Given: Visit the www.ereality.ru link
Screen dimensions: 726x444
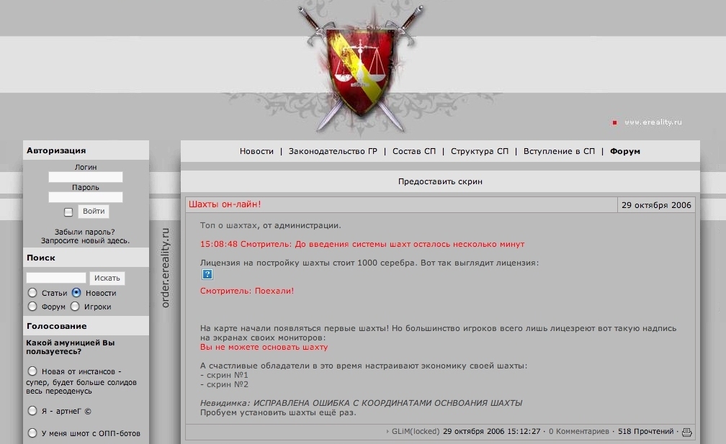Looking at the screenshot, I should [x=653, y=122].
